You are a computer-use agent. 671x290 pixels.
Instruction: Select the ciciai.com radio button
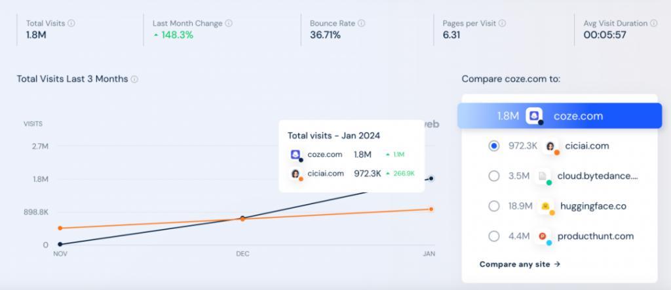[494, 146]
